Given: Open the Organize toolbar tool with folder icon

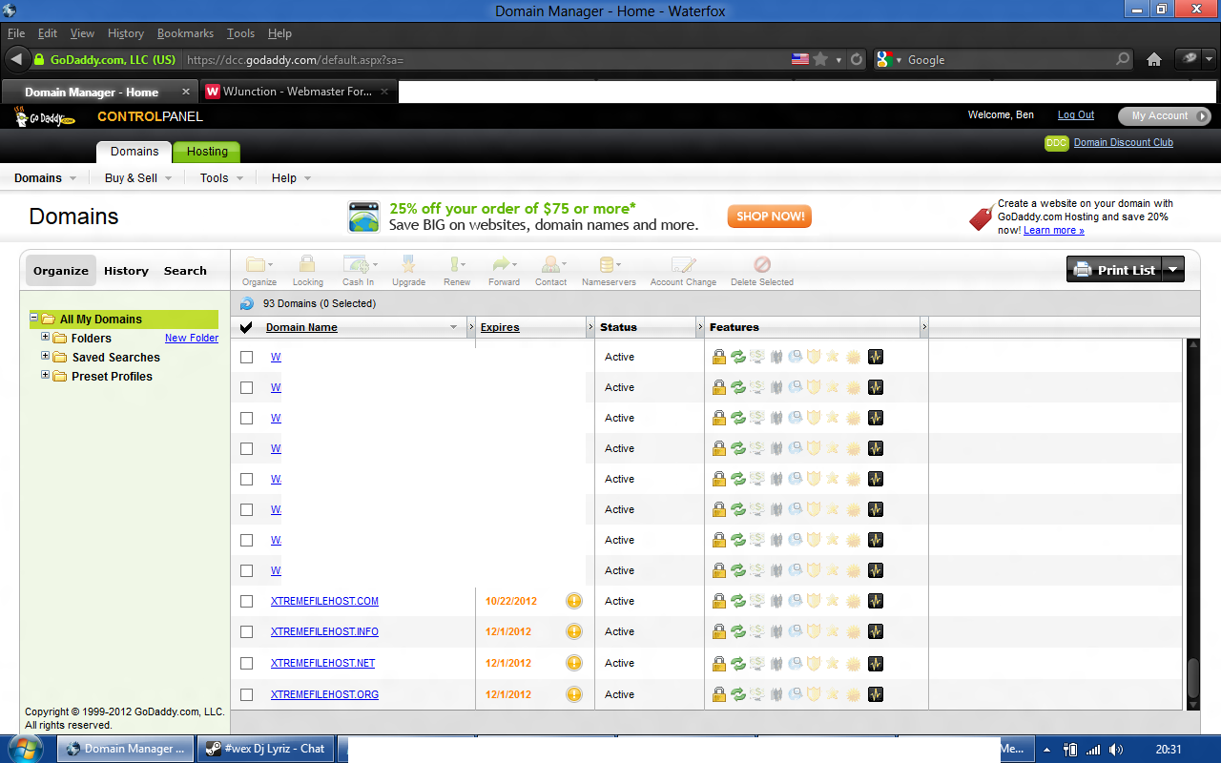Looking at the screenshot, I should 259,270.
